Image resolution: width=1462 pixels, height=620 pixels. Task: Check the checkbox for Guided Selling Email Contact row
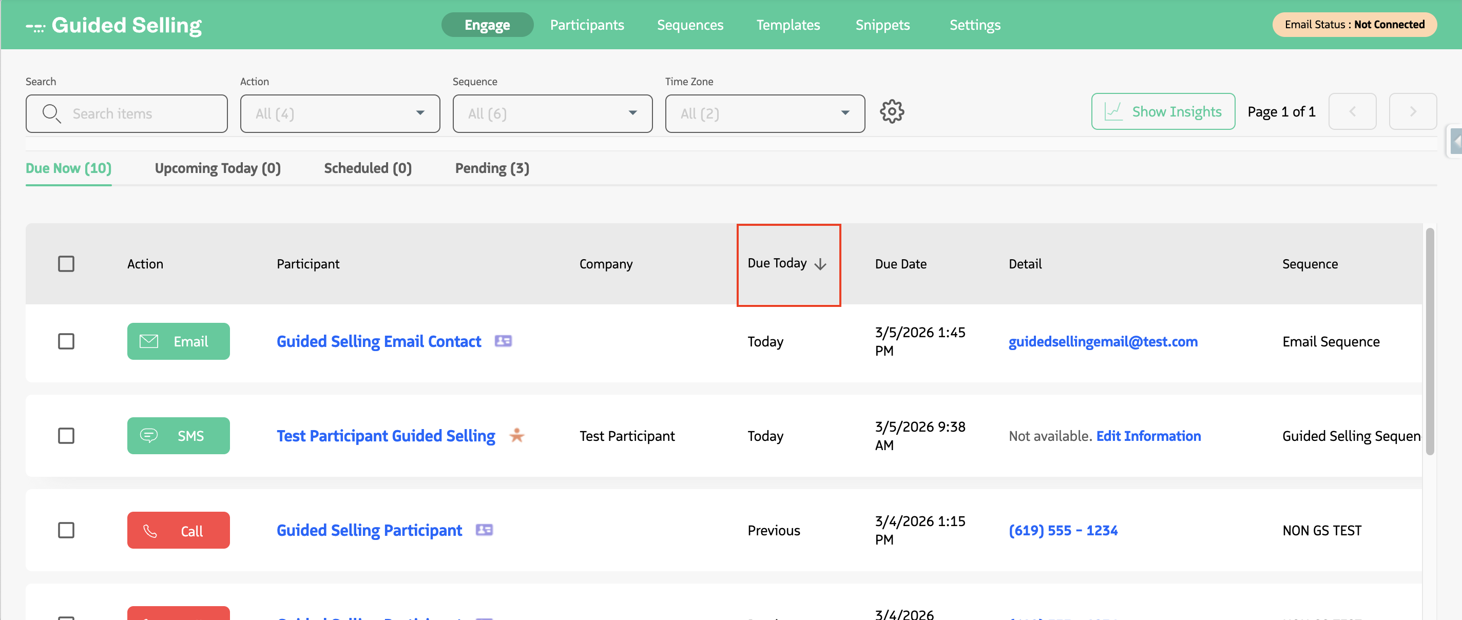click(66, 341)
